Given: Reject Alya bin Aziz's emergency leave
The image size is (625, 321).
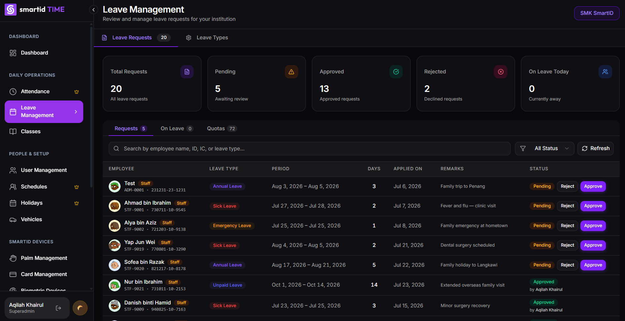Looking at the screenshot, I should 567,226.
